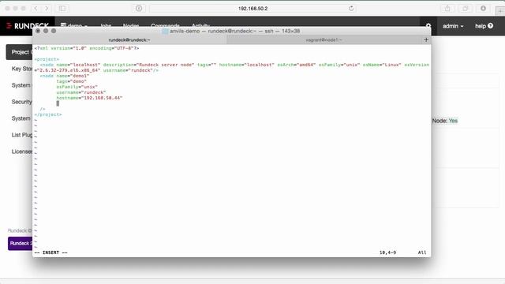Click the terminal window close button

pos(38,31)
